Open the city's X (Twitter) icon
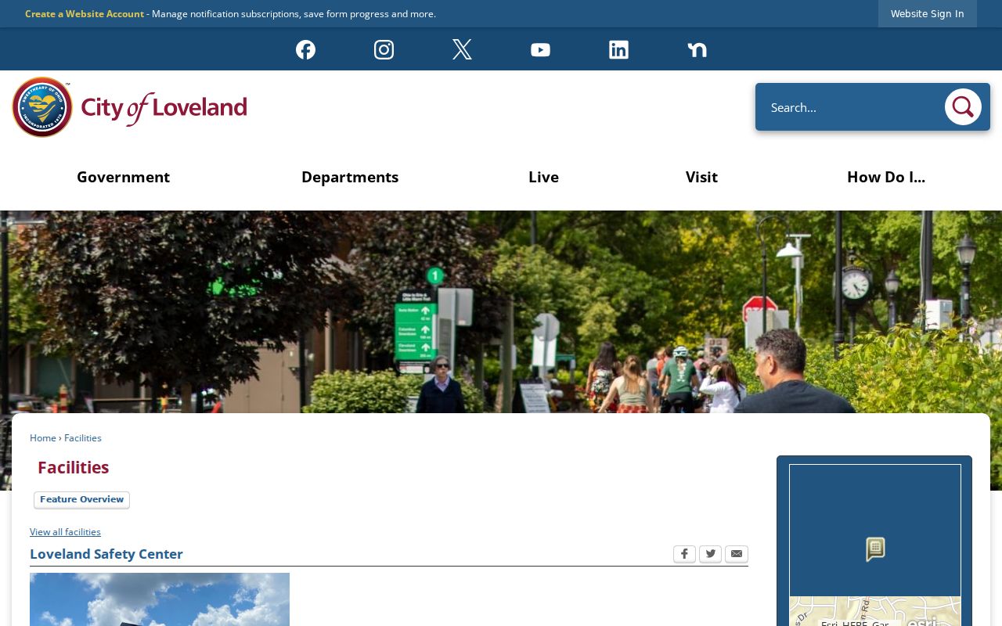 pos(462,49)
